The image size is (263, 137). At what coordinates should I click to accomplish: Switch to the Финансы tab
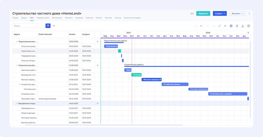(68, 18)
